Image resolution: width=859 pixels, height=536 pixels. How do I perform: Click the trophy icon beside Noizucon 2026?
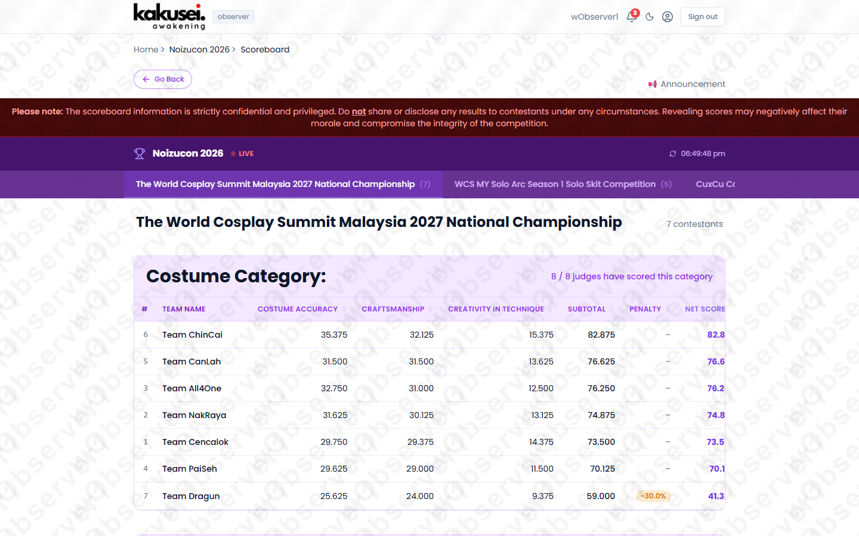coord(140,153)
